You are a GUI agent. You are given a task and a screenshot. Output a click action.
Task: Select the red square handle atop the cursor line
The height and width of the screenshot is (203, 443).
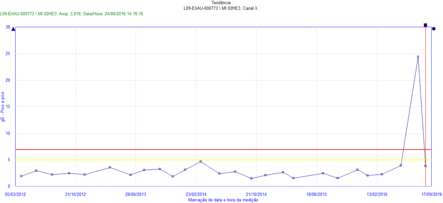point(425,25)
